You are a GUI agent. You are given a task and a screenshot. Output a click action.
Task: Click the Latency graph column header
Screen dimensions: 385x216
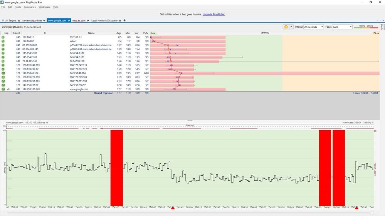coord(265,33)
